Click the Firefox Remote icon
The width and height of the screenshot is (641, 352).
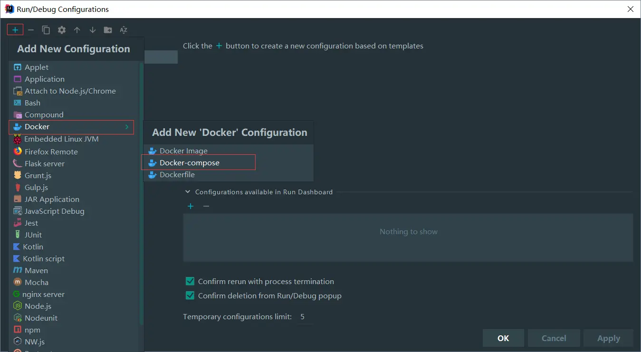[x=18, y=152]
